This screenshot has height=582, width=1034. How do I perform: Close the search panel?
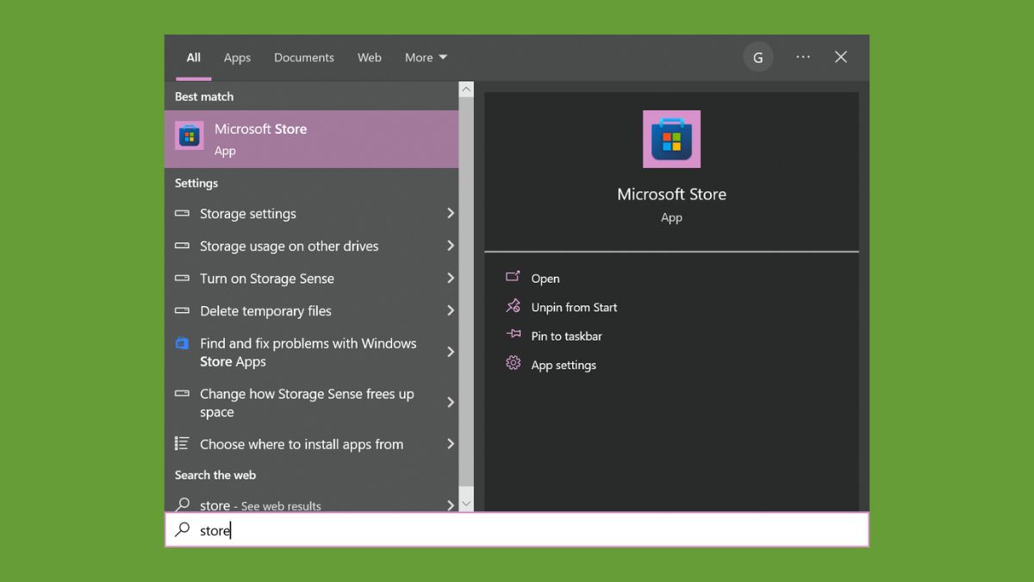[x=841, y=57]
